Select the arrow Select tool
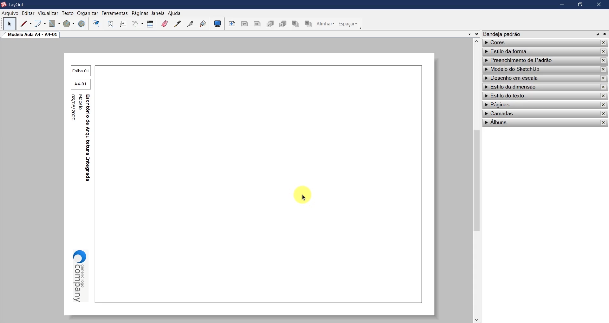 [10, 24]
